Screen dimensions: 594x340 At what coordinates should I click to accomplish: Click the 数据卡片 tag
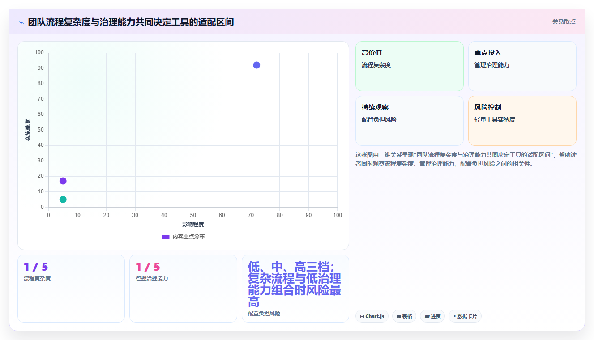coord(465,316)
